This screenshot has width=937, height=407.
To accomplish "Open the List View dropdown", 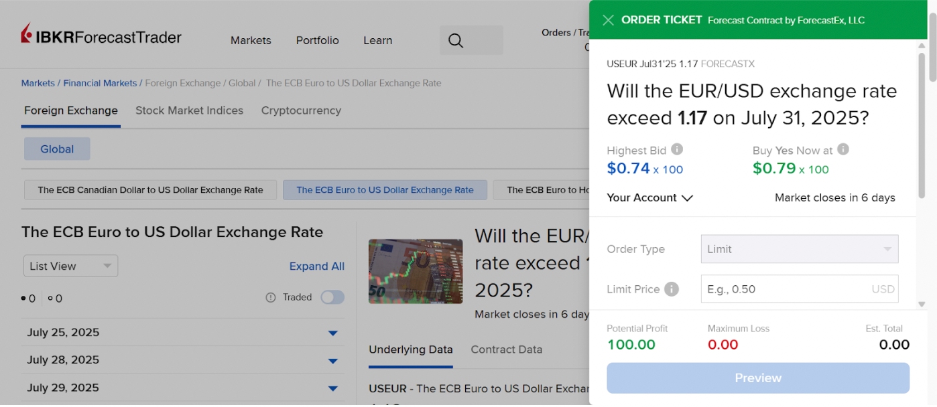I will (70, 266).
